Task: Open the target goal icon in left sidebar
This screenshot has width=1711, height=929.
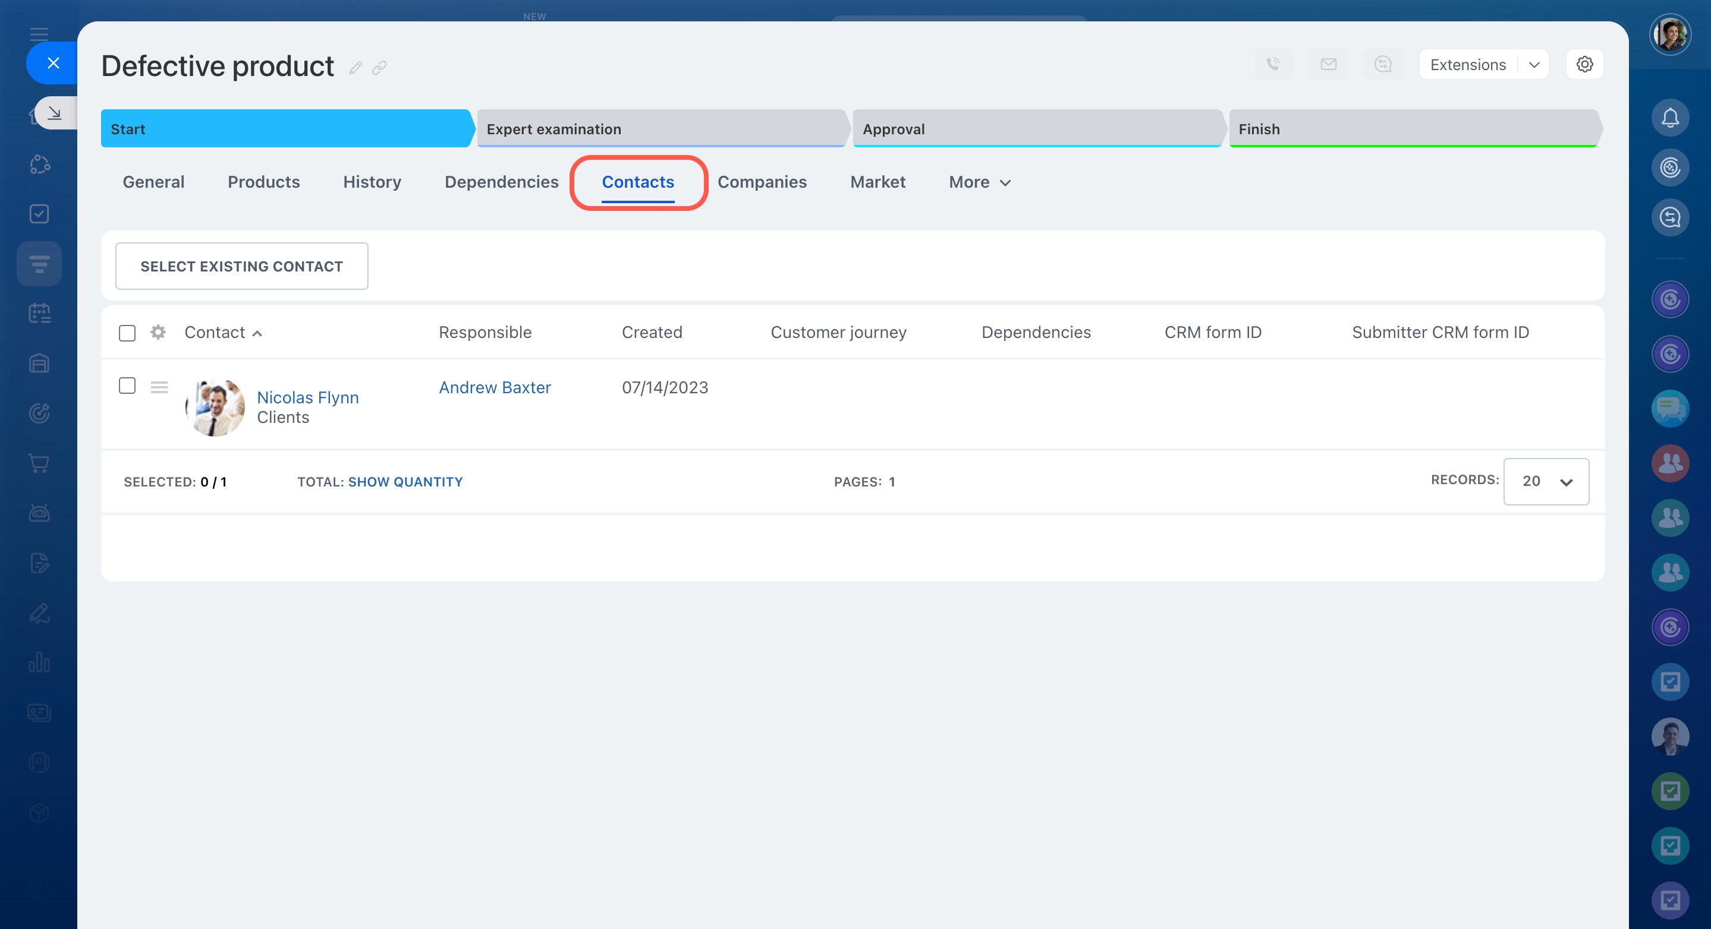Action: click(39, 413)
